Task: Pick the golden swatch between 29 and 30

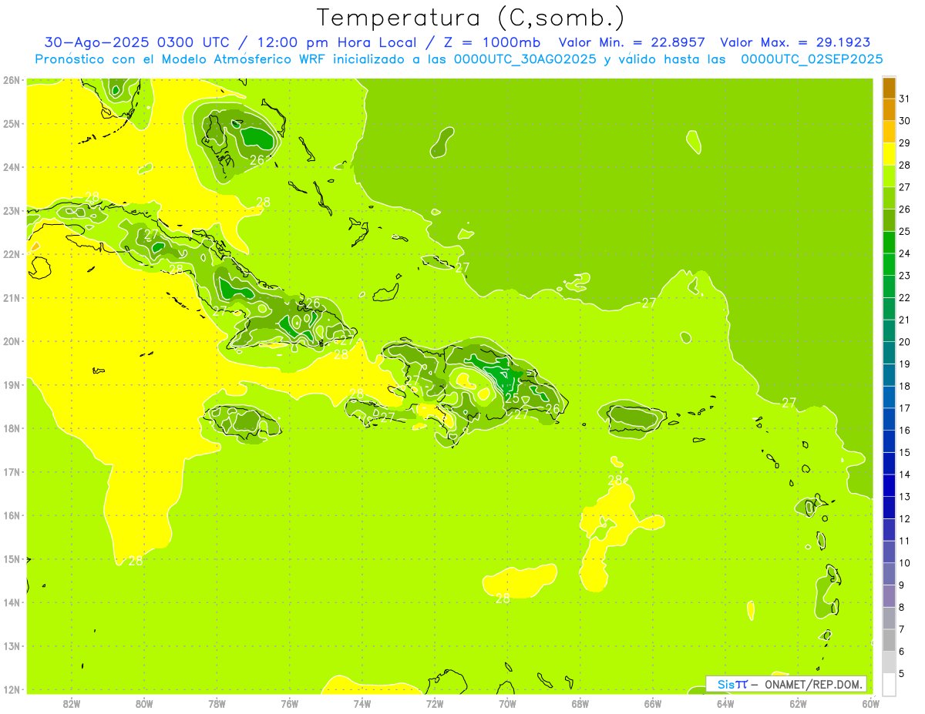Action: click(889, 132)
